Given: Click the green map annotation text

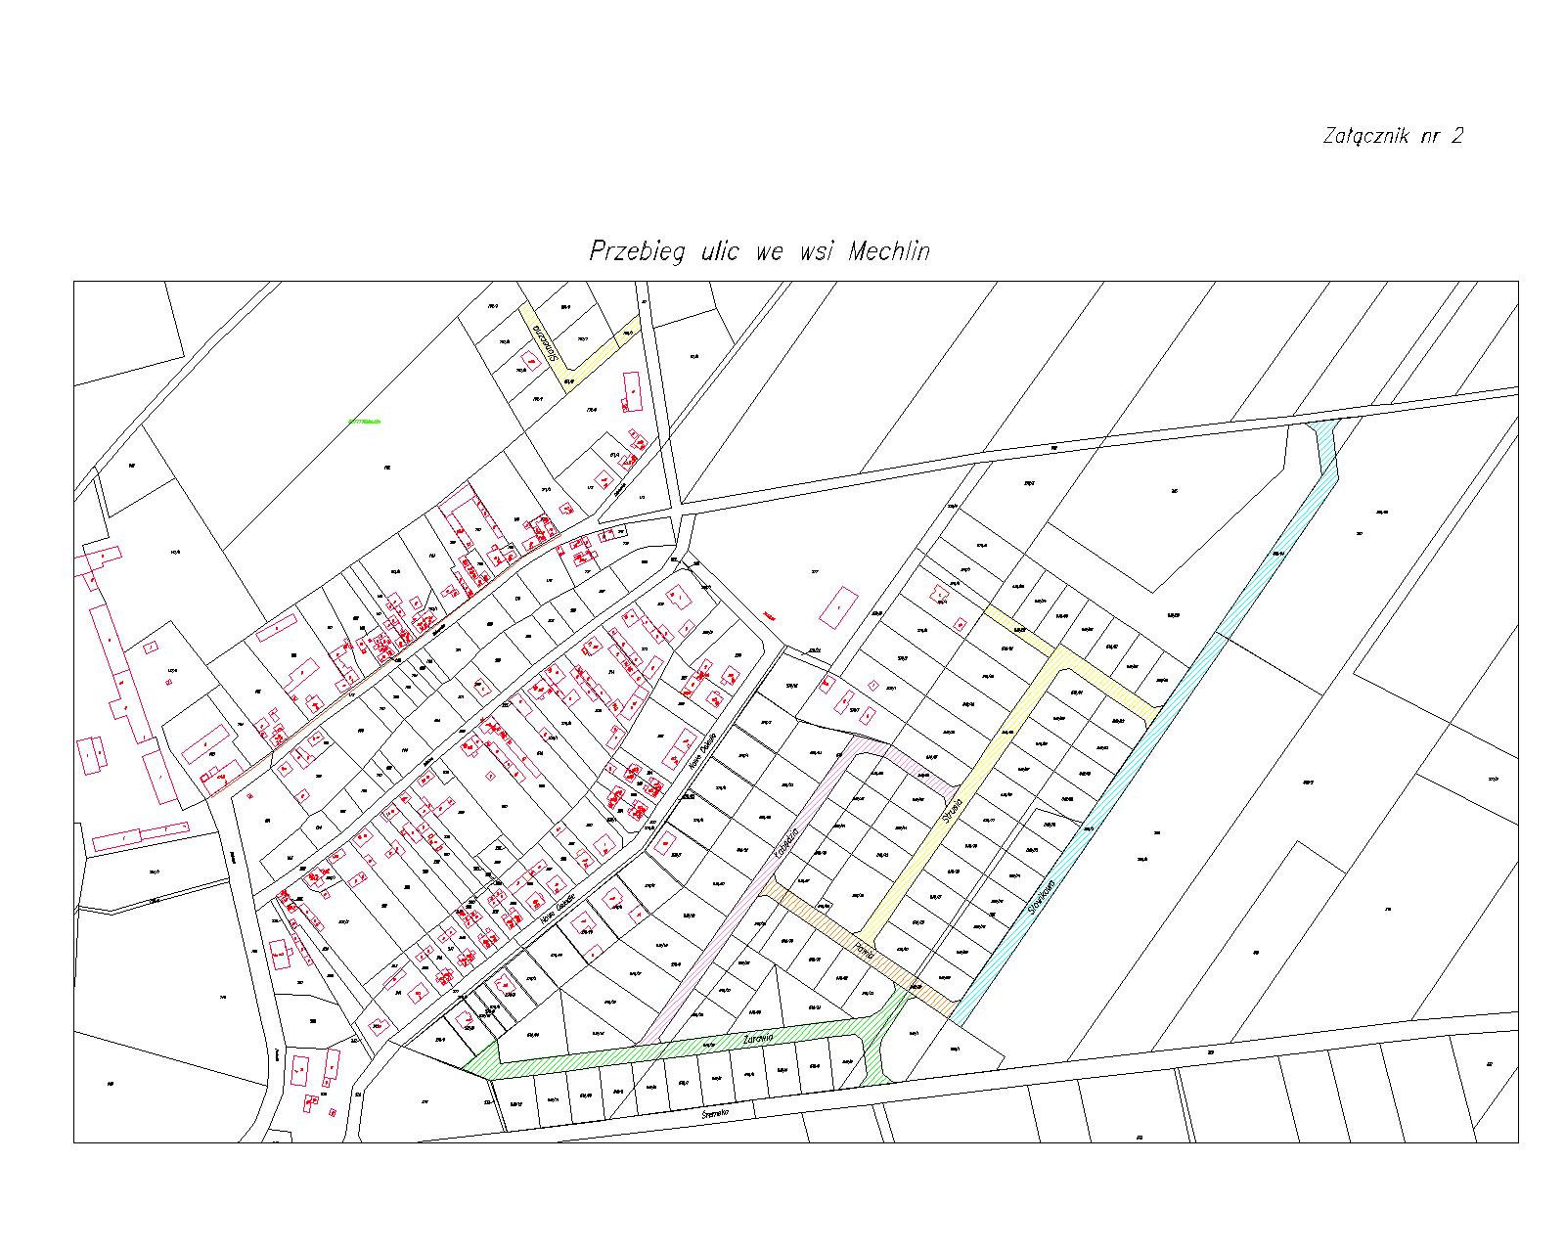Looking at the screenshot, I should click(363, 422).
